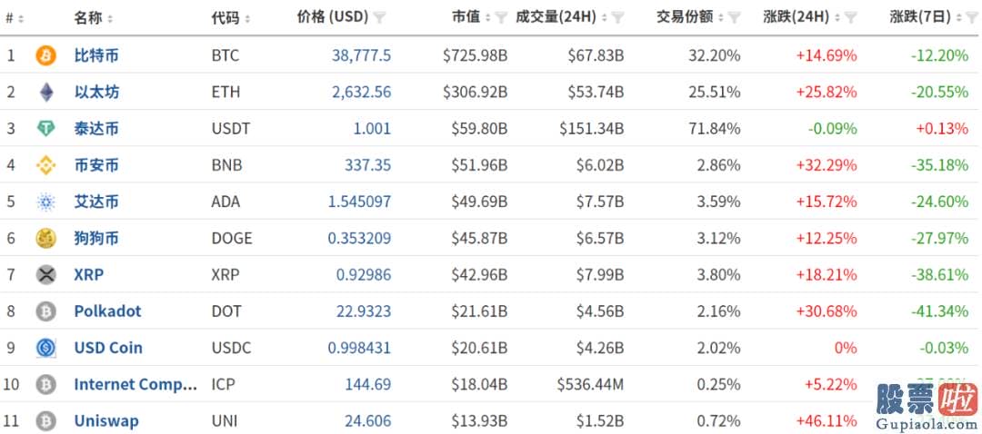Screen dimensions: 982x434
Task: Sort by 涨跌(7日) column arrows
Action: pyautogui.click(x=959, y=18)
